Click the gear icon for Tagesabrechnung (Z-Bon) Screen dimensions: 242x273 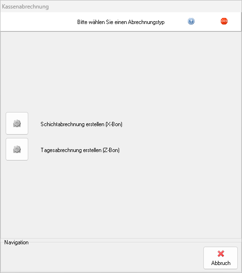point(17,149)
